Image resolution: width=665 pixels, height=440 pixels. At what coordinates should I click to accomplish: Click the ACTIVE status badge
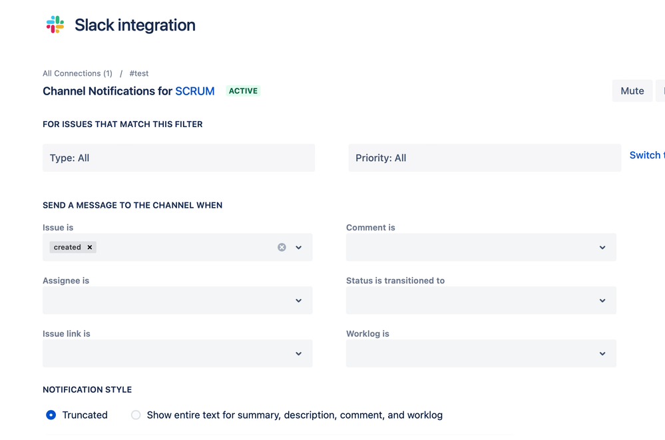click(243, 91)
